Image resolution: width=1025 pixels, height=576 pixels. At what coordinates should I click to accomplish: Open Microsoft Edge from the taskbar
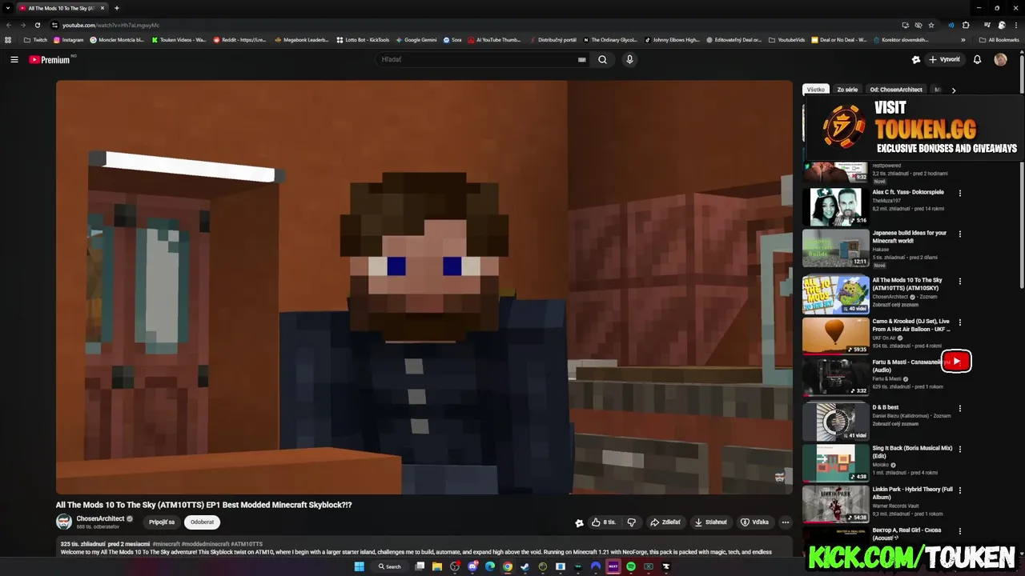coord(490,566)
